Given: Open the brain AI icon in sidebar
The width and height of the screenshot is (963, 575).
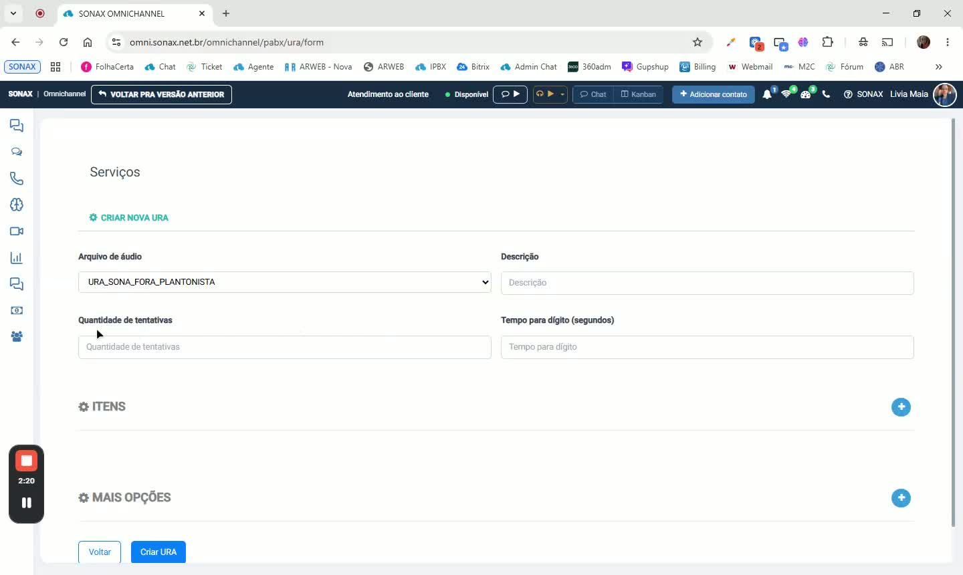Looking at the screenshot, I should tap(17, 205).
